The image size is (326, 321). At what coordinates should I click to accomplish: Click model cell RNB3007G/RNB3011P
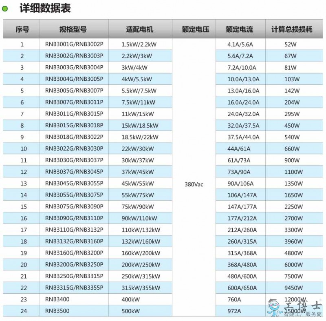pyautogui.click(x=74, y=102)
